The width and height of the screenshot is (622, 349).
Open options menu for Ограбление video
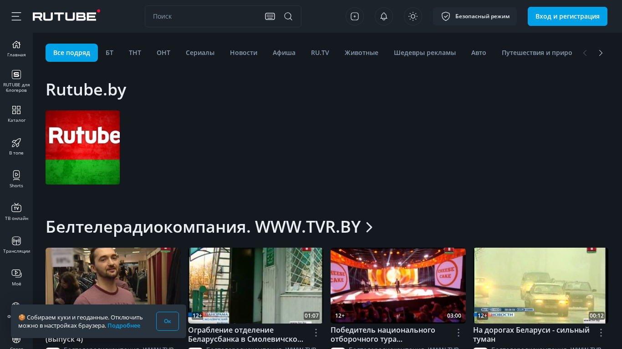pos(316,333)
